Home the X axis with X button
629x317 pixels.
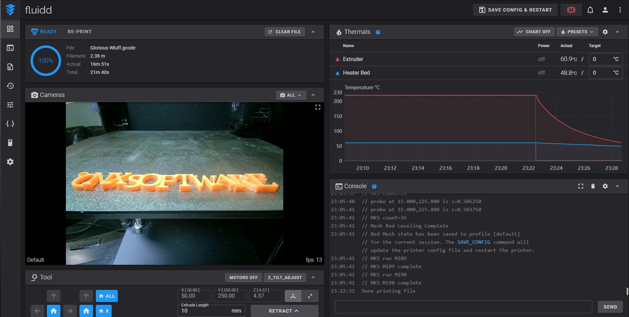tap(104, 311)
